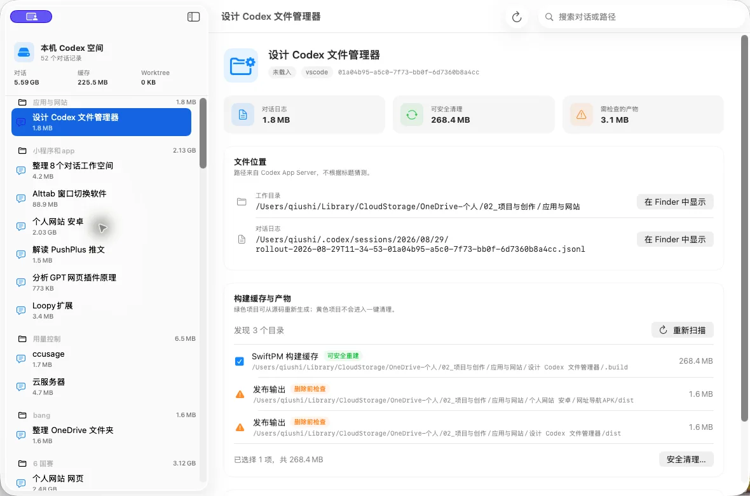Click the chat icon next to Loopy 扩展
The width and height of the screenshot is (750, 496).
click(x=21, y=310)
